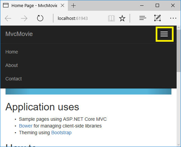Click the page vertical scrollbar thumb
181x147 pixels.
point(179,50)
